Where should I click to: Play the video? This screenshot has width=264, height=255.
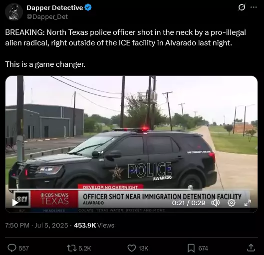coord(15,203)
